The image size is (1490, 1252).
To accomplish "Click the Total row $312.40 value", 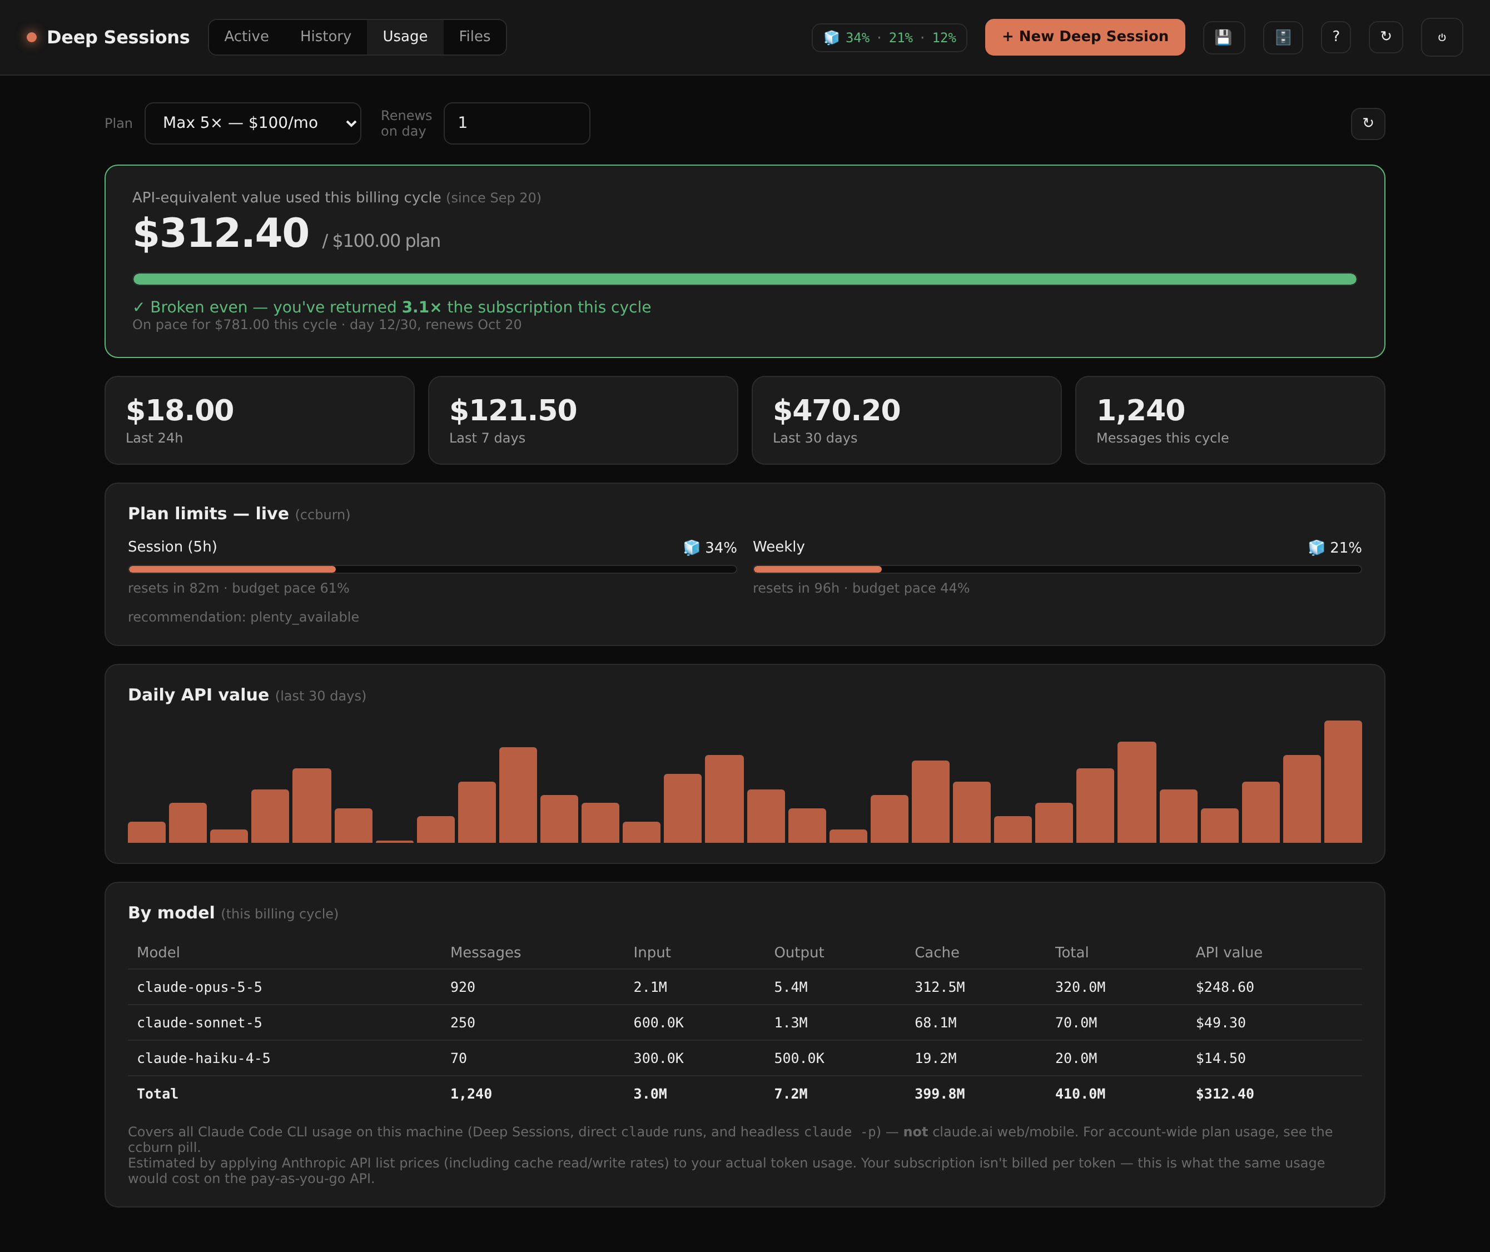I will [1224, 1093].
